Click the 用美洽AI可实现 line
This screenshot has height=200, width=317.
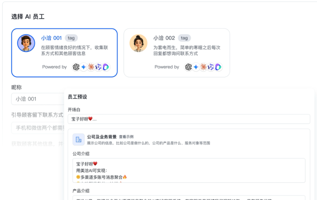click(x=92, y=170)
